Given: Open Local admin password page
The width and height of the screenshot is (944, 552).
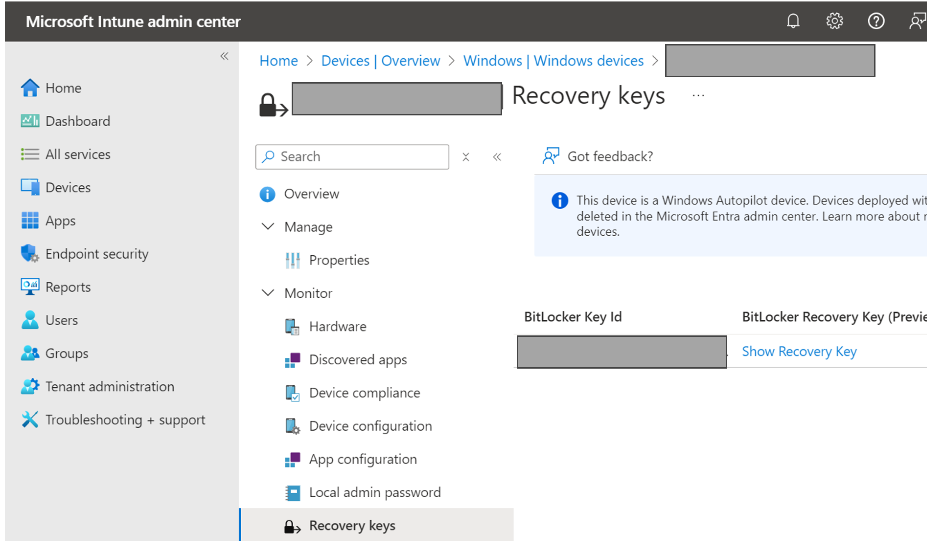Looking at the screenshot, I should (x=375, y=493).
